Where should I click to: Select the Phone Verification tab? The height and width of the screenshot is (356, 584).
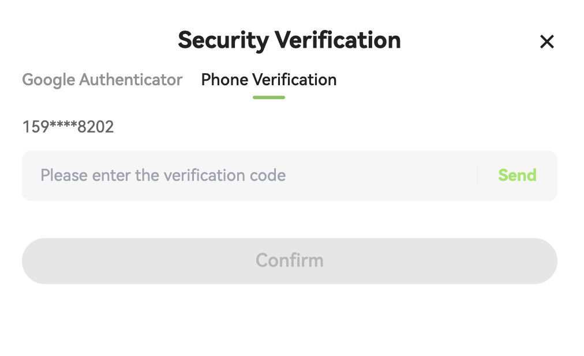pos(268,79)
